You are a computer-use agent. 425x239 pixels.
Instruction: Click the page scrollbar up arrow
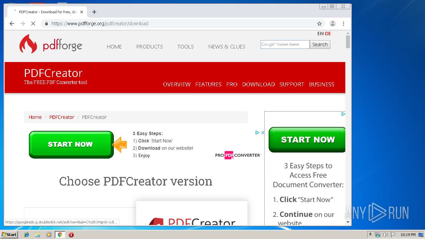348,34
